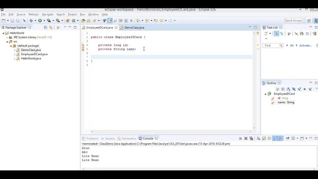Open the File menu
The height and width of the screenshot is (179, 318).
(x=3, y=14)
